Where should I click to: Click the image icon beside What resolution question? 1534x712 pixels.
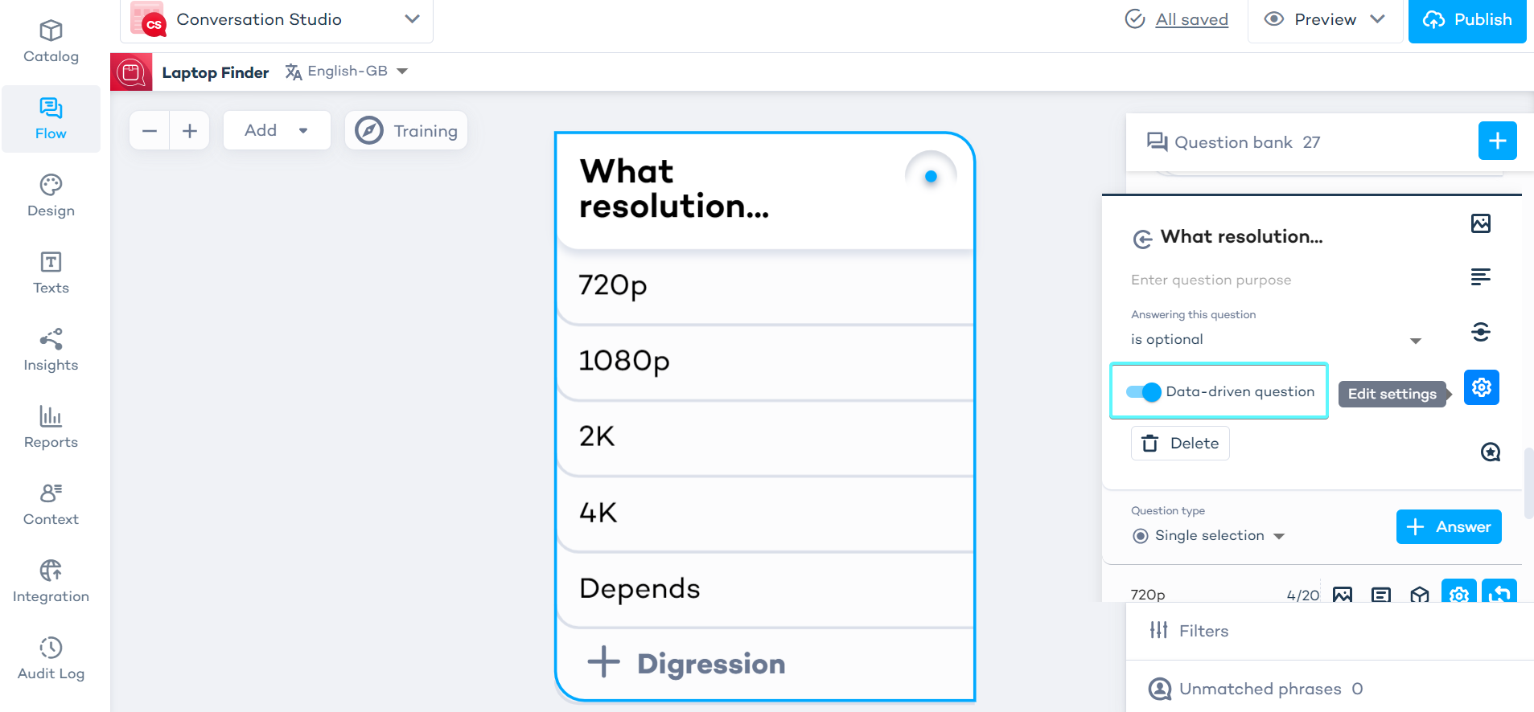click(1481, 223)
